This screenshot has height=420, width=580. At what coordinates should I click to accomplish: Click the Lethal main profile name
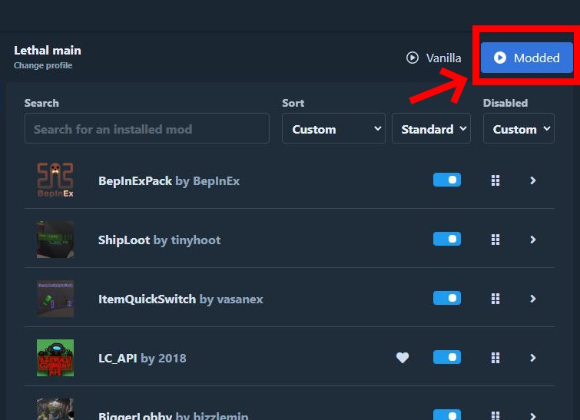coord(48,50)
